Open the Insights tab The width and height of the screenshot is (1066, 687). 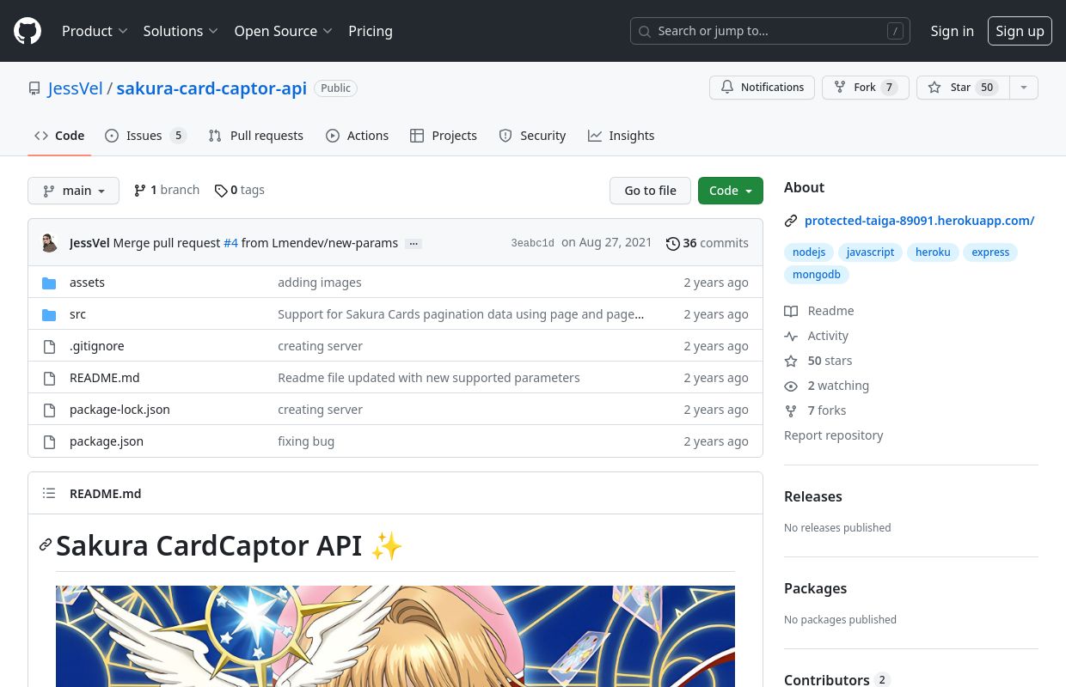point(621,136)
